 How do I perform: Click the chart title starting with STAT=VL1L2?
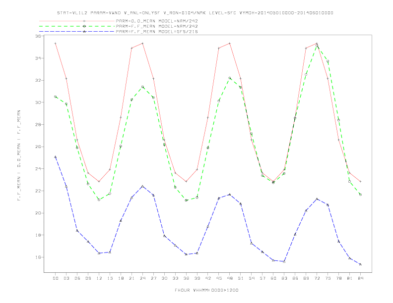(195, 13)
